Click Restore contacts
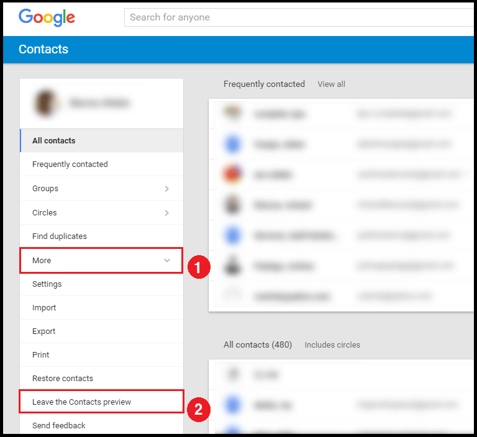This screenshot has height=437, width=477. pyautogui.click(x=102, y=378)
